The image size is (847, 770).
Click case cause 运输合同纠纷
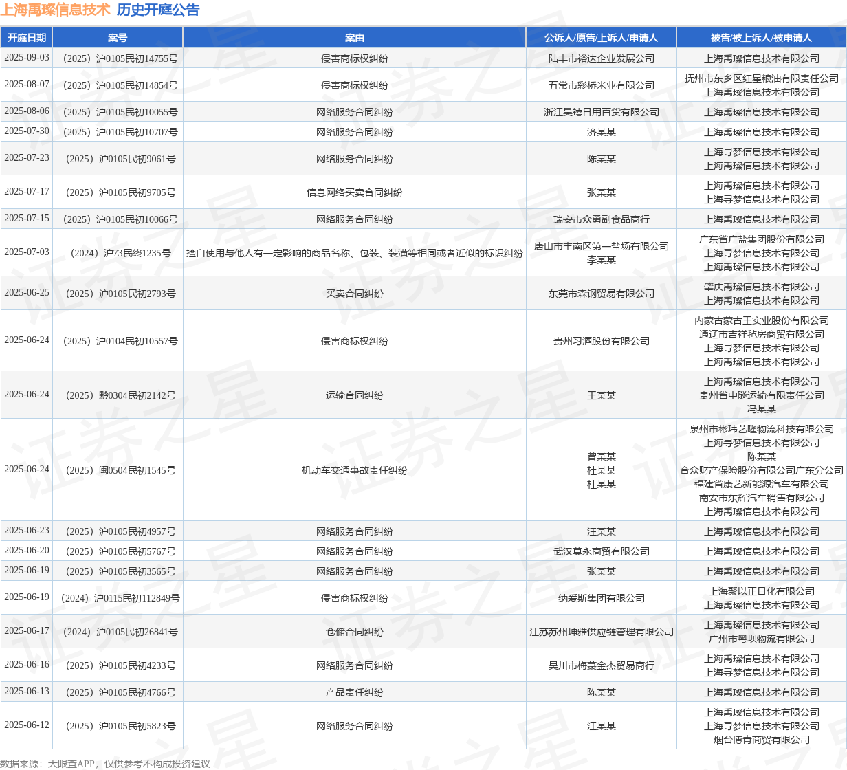click(355, 395)
